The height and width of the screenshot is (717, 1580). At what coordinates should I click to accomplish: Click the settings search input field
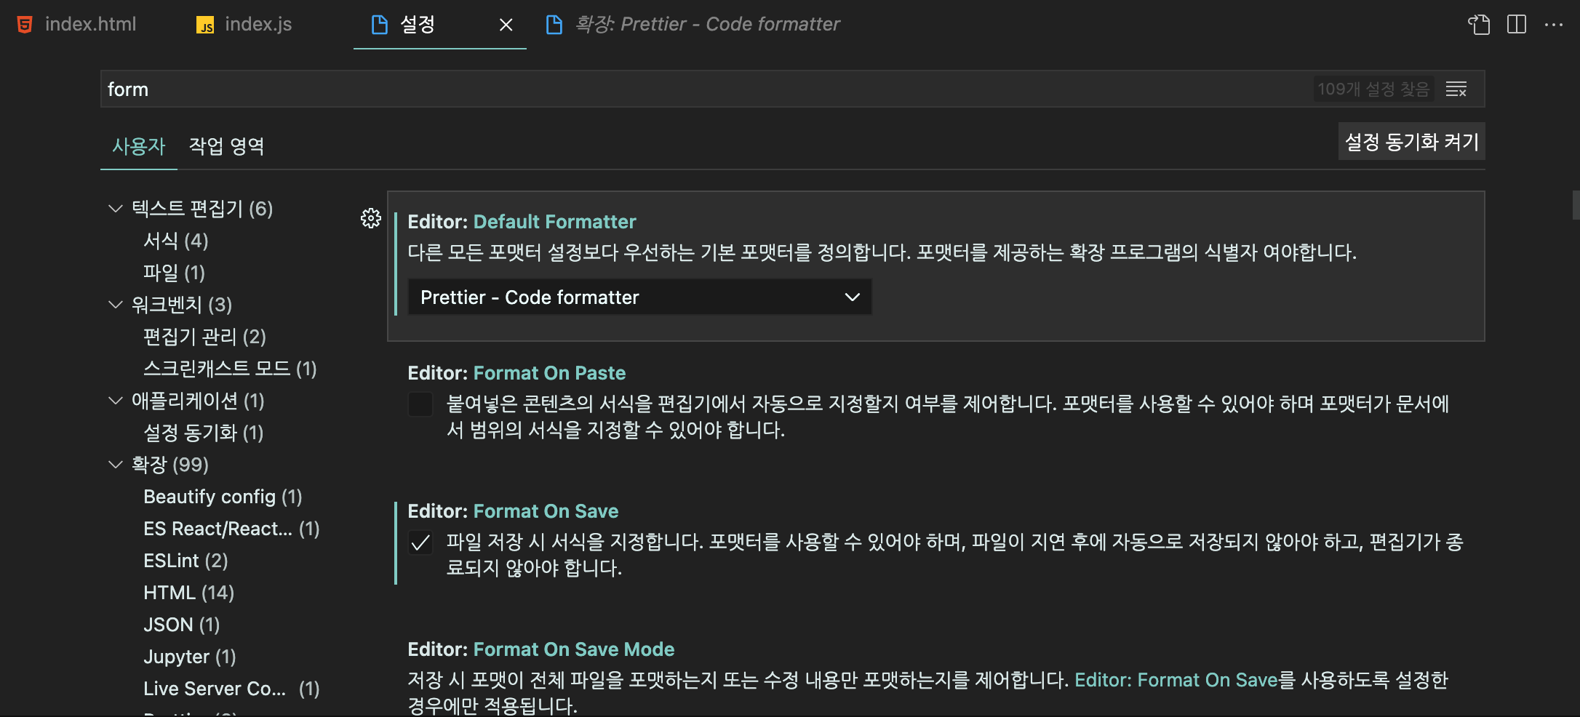(655, 89)
